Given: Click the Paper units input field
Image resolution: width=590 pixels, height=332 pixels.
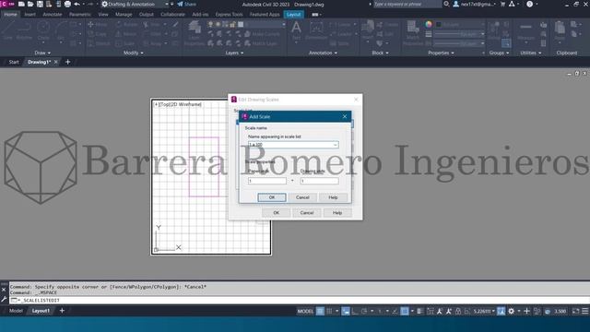Looking at the screenshot, I should coord(266,181).
